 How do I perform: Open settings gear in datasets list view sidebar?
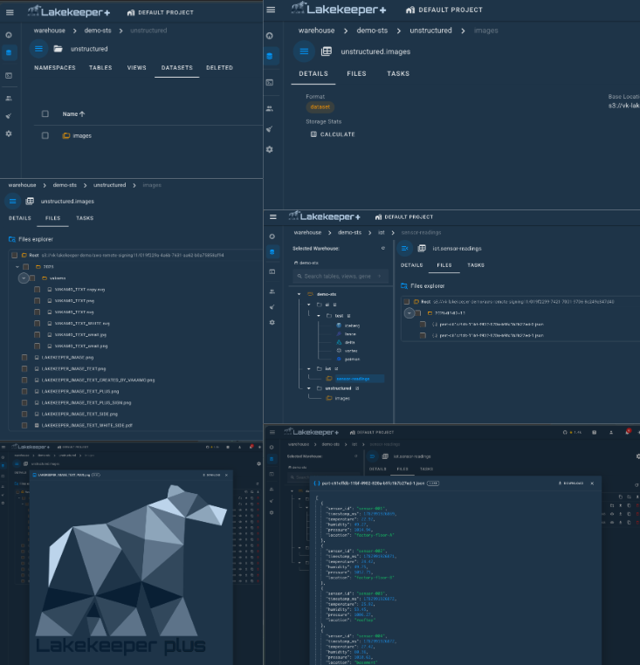pos(9,134)
